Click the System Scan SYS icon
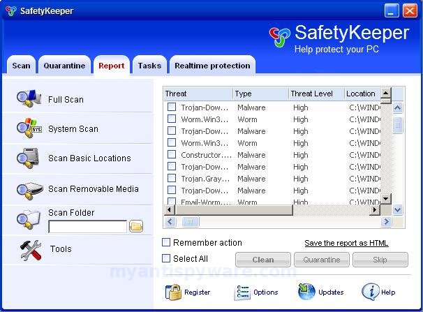Screen dimensions: 423x312 [x=29, y=128]
